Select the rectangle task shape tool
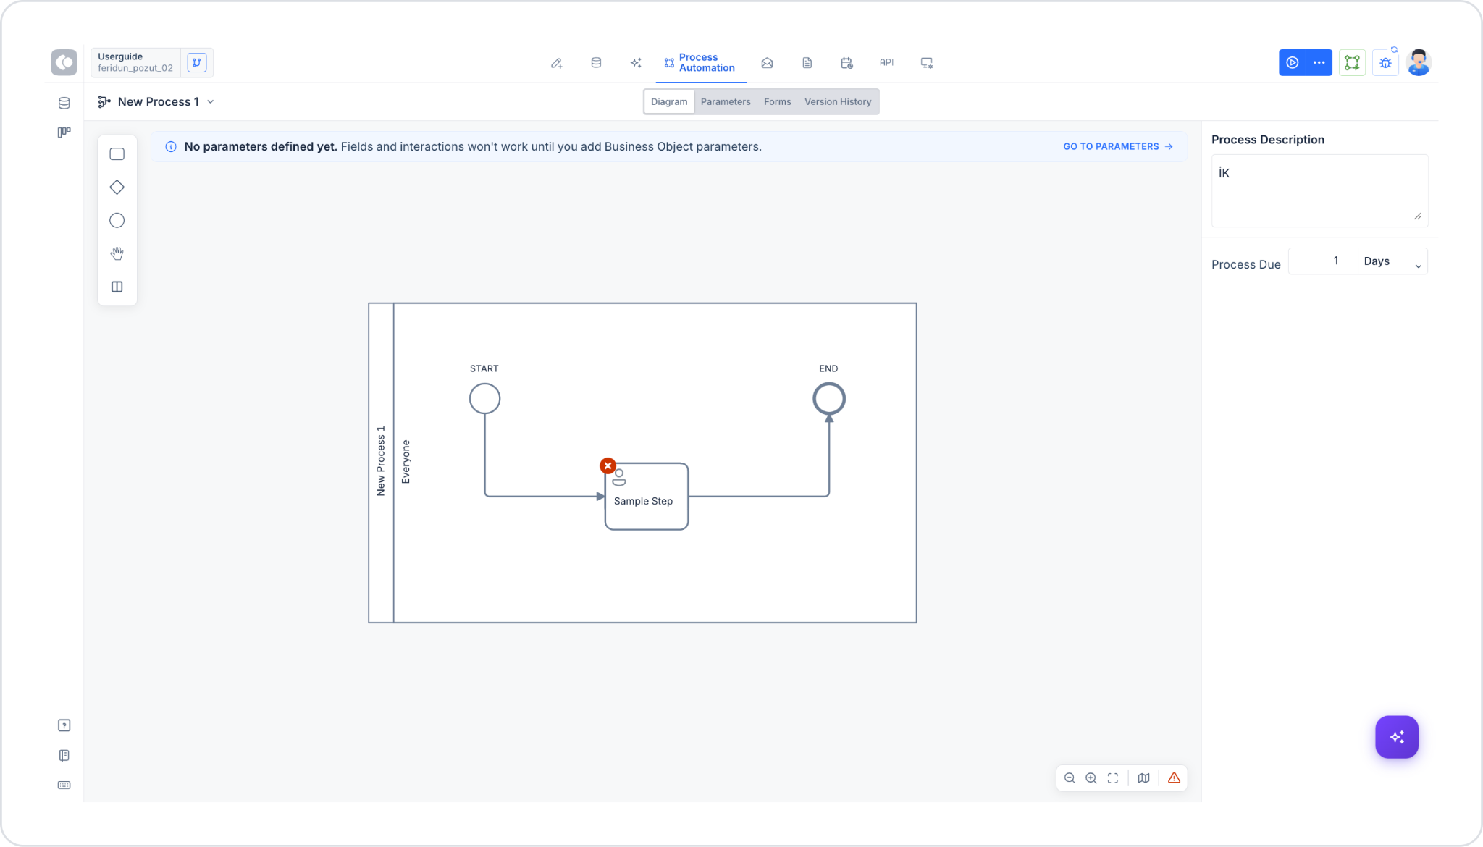The image size is (1483, 847). tap(117, 154)
